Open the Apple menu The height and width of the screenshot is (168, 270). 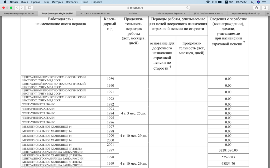click(5, 2)
